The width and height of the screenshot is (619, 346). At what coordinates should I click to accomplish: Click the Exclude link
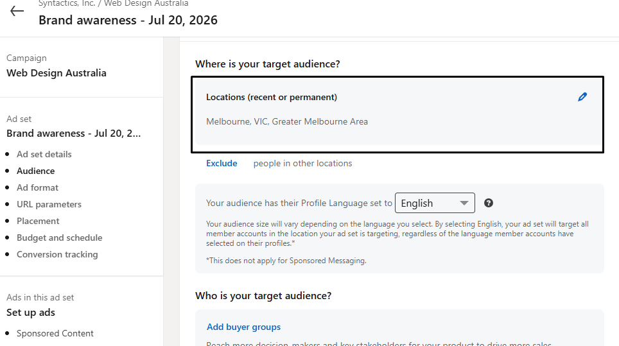coord(222,163)
